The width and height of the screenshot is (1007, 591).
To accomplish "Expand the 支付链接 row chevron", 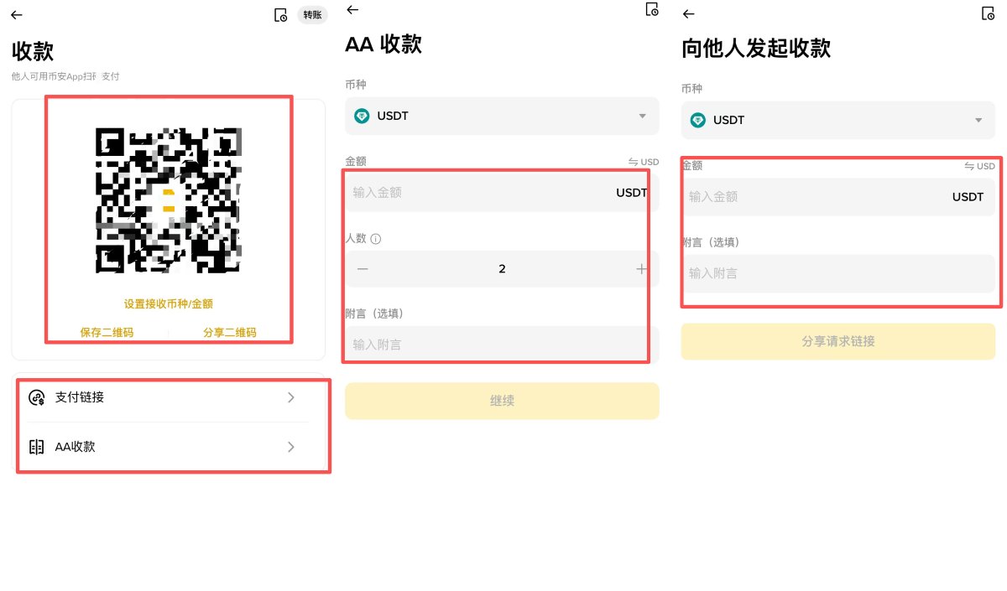I will pyautogui.click(x=291, y=397).
